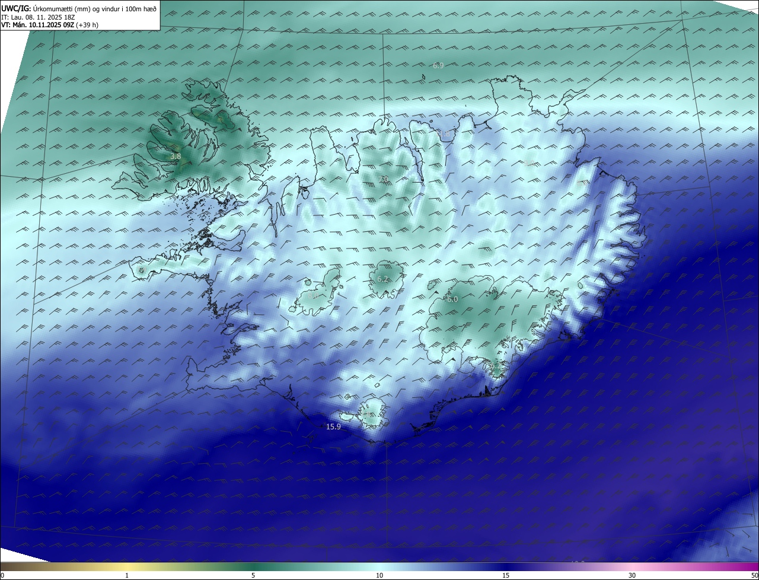Click the 6.0 value on the Vatnajökull glacier
759x580 pixels.
(452, 299)
